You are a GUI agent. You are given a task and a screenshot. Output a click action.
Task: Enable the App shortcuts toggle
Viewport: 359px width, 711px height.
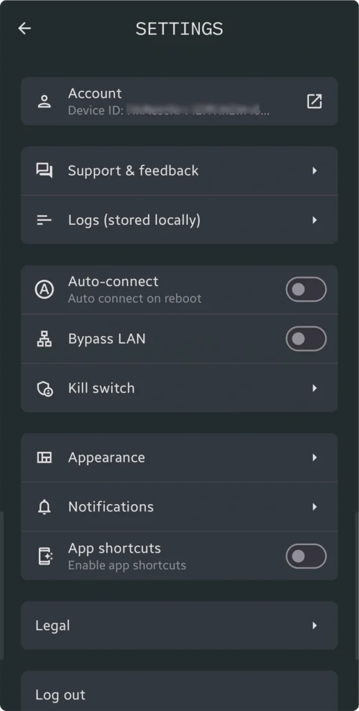(306, 556)
